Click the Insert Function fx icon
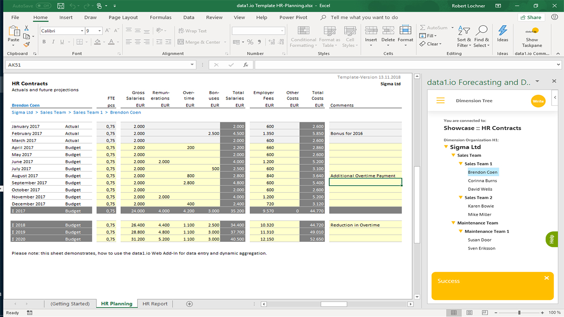 point(246,65)
